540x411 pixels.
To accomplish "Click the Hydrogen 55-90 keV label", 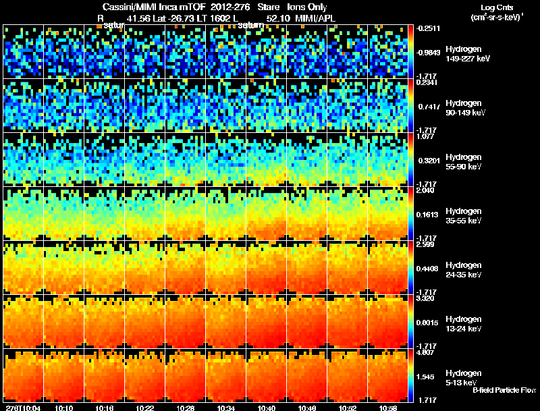I will pos(464,162).
